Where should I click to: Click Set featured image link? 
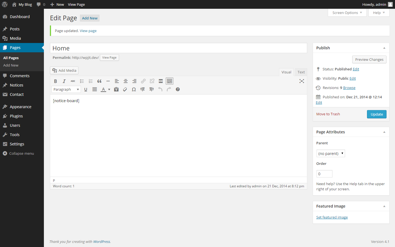tap(332, 217)
